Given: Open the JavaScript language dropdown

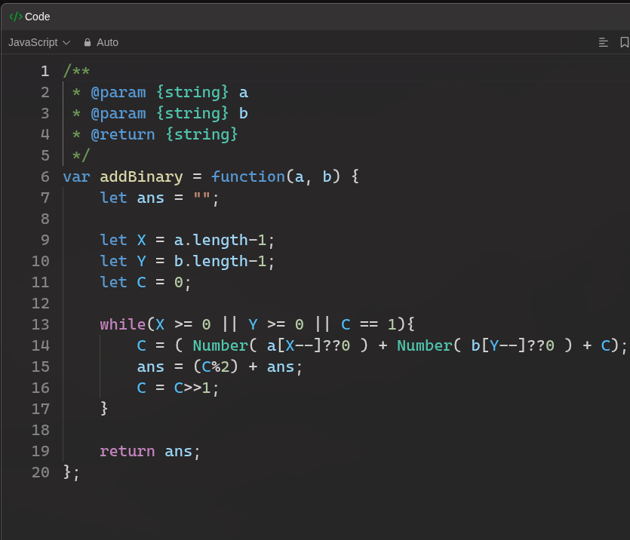Looking at the screenshot, I should click(39, 42).
